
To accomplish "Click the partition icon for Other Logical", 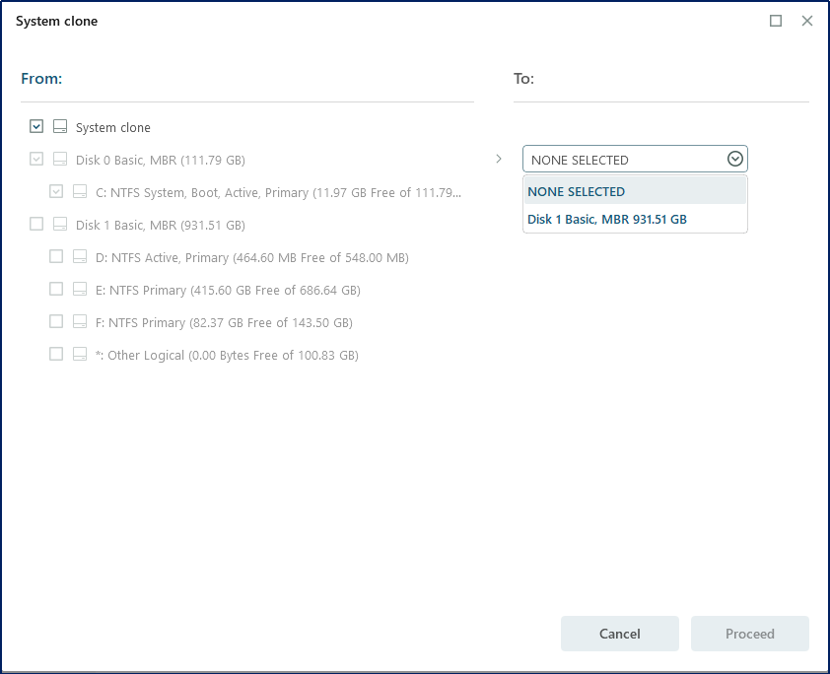I will click(80, 354).
